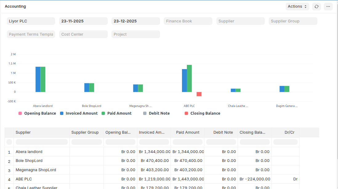338x189 pixels.
Task: Click the refresh report icon
Action: (316, 6)
